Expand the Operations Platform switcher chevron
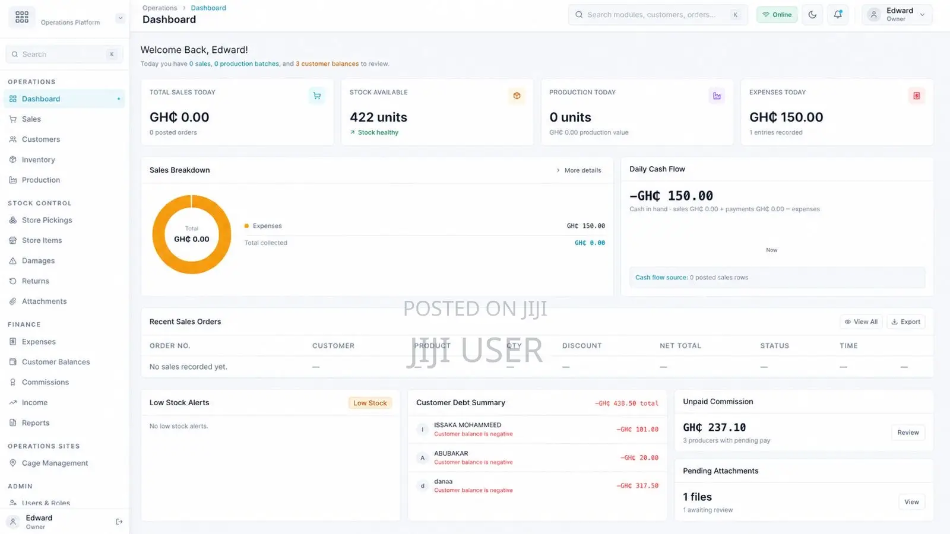 coord(120,18)
